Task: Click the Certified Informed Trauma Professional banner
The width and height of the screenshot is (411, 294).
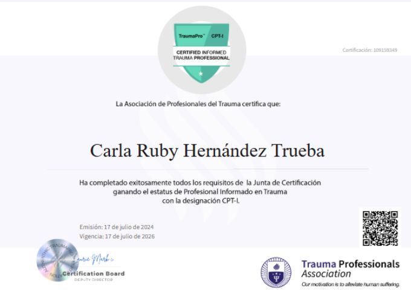Action: pos(202,55)
